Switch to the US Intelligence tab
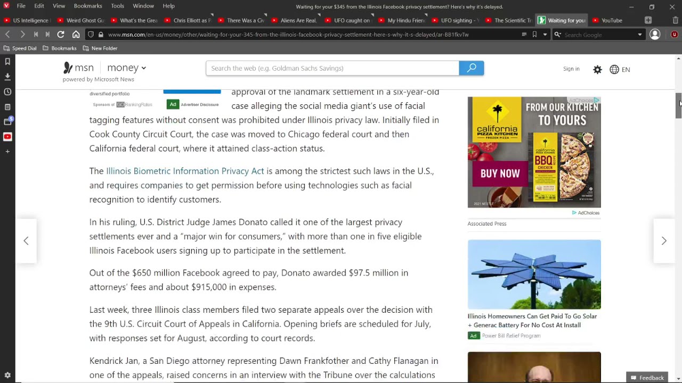Image resolution: width=682 pixels, height=383 pixels. pos(27,20)
